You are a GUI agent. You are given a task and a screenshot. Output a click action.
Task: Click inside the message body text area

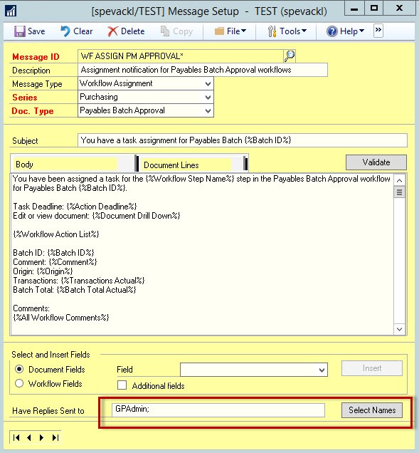tap(202, 254)
